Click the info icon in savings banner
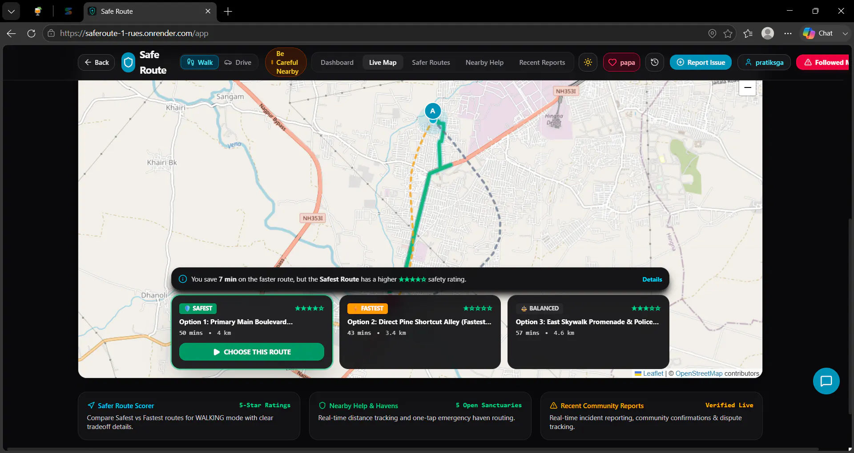 coord(183,279)
